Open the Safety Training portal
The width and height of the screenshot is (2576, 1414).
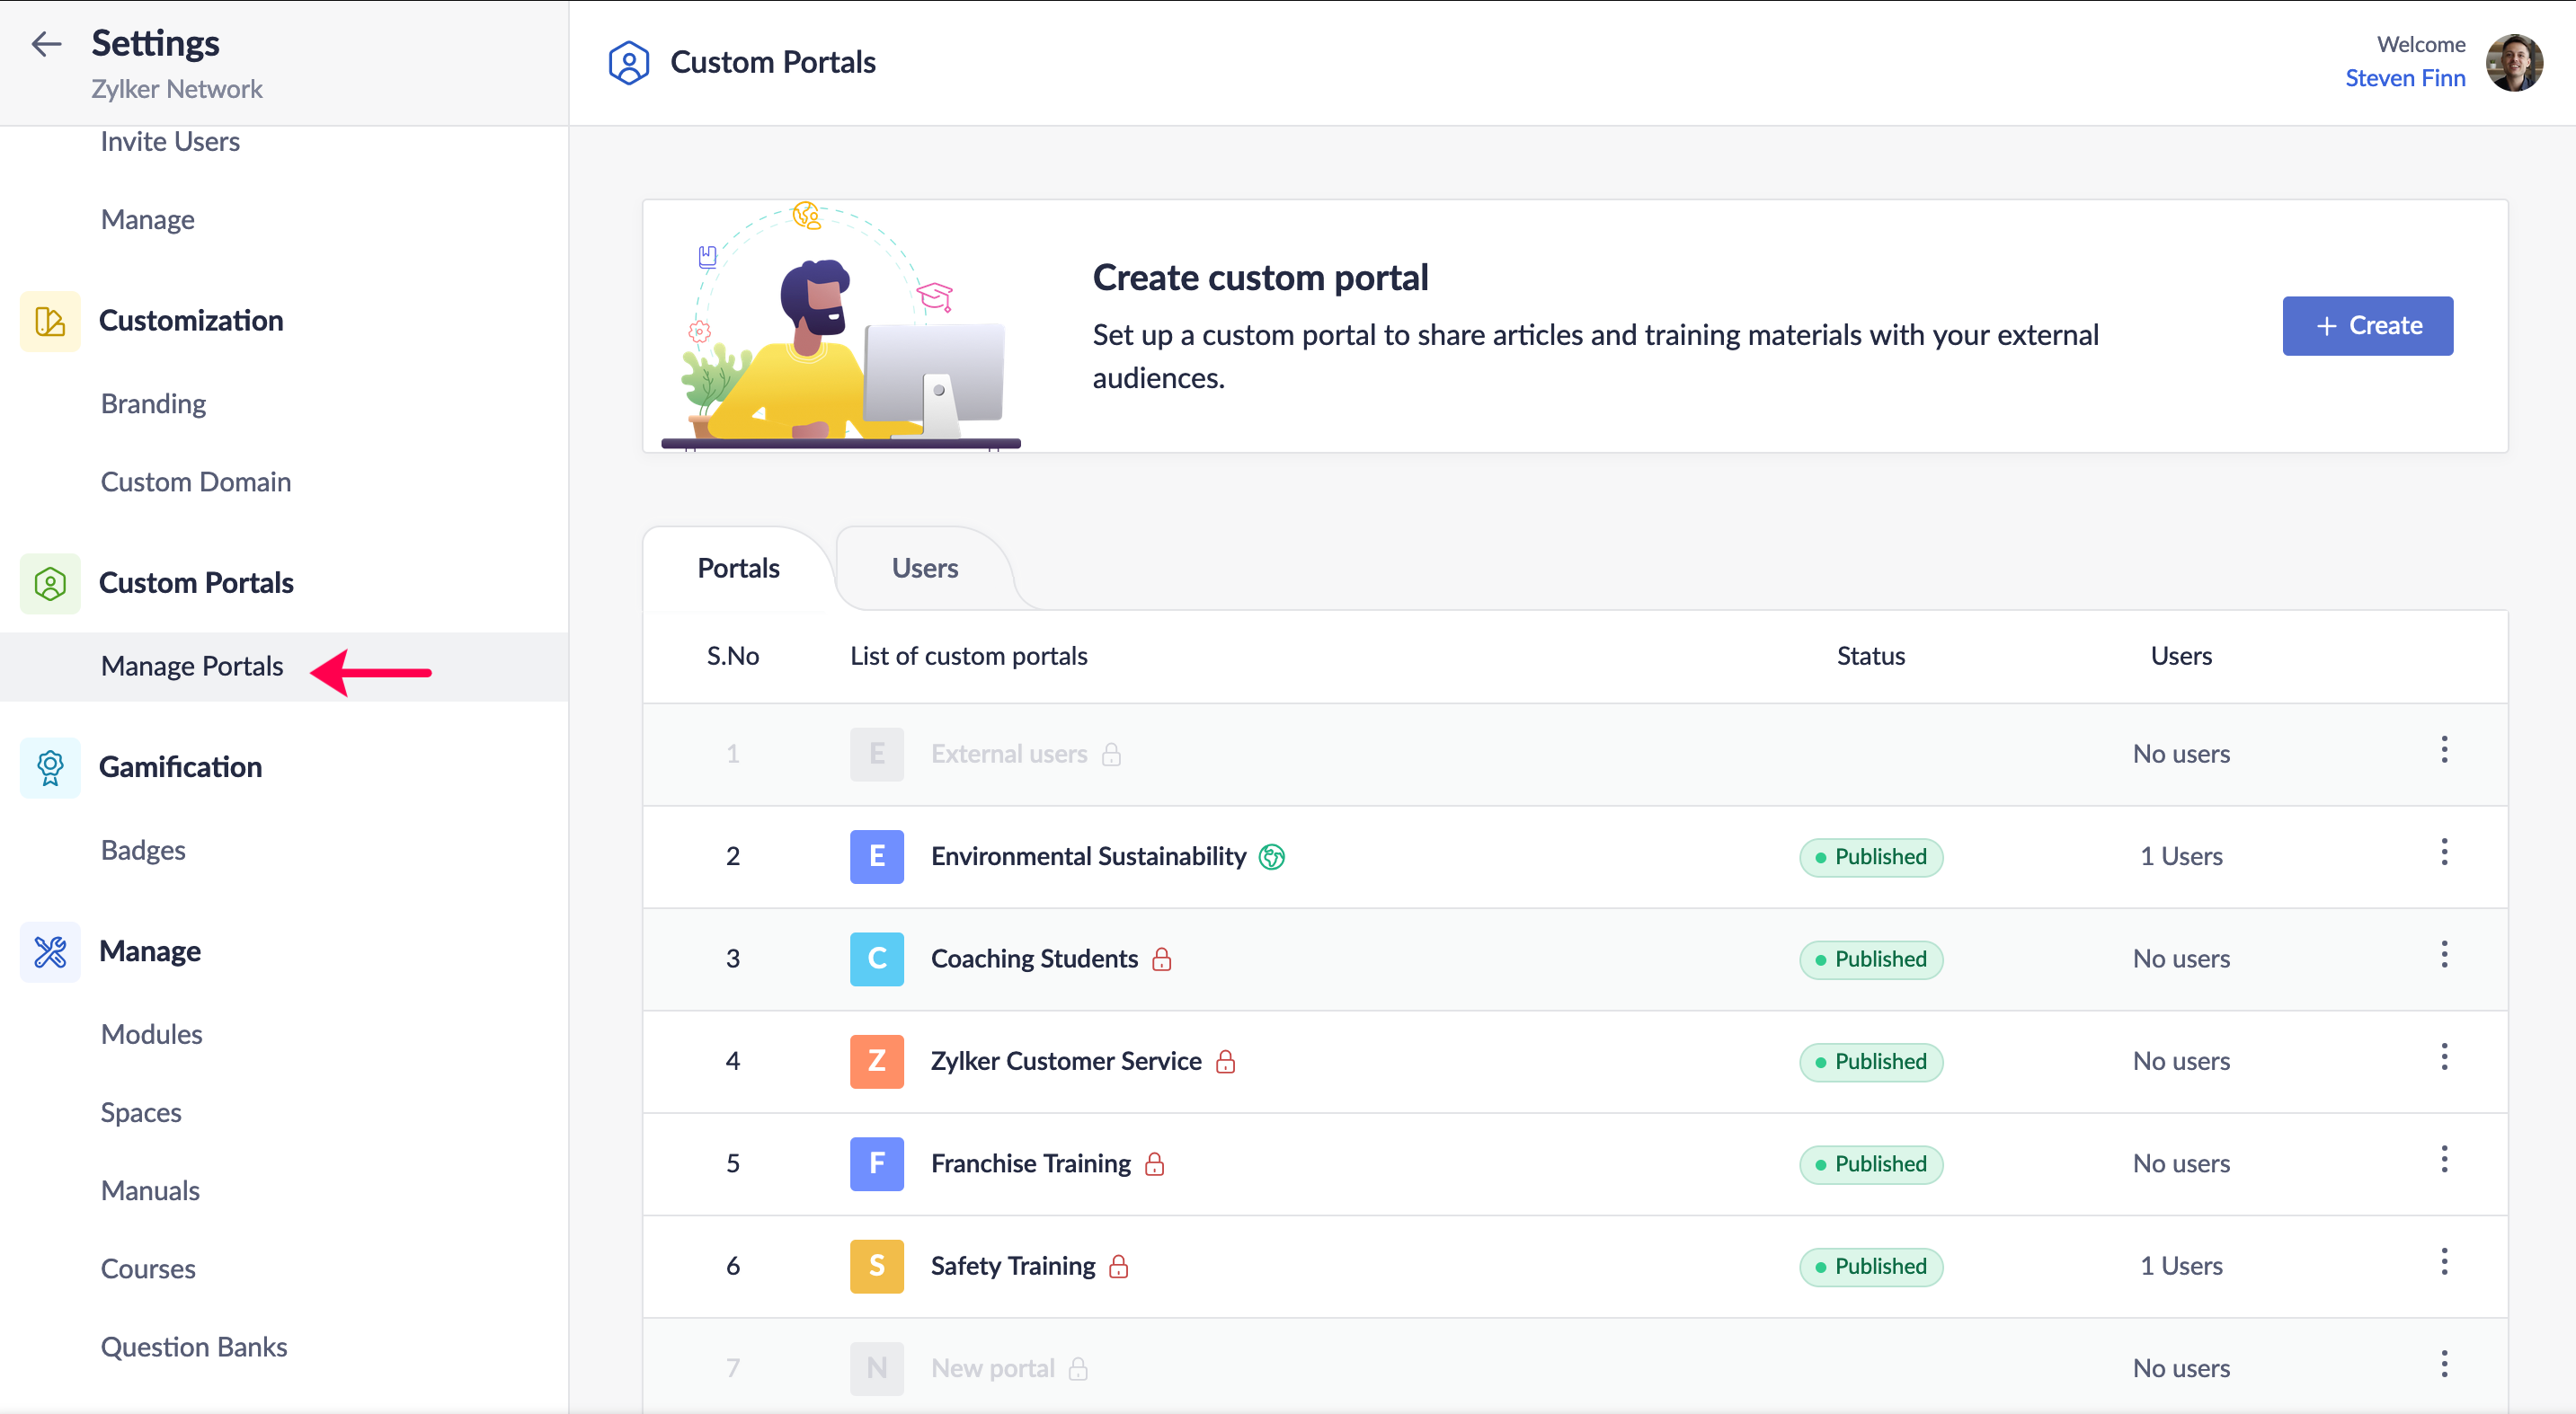(1013, 1266)
